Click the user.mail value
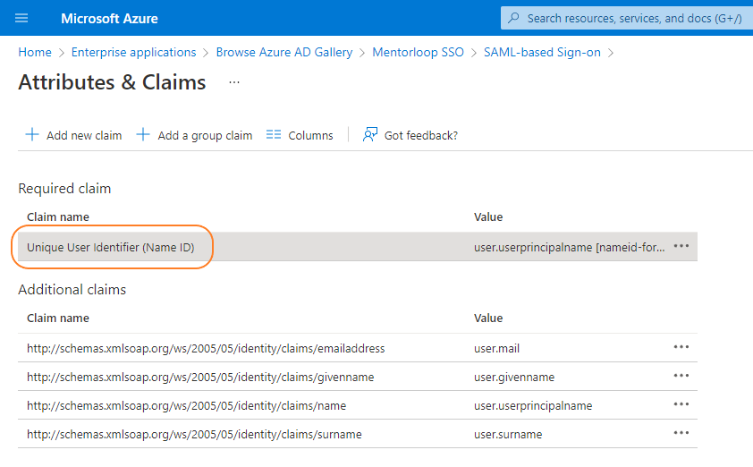The width and height of the screenshot is (753, 467). click(496, 348)
